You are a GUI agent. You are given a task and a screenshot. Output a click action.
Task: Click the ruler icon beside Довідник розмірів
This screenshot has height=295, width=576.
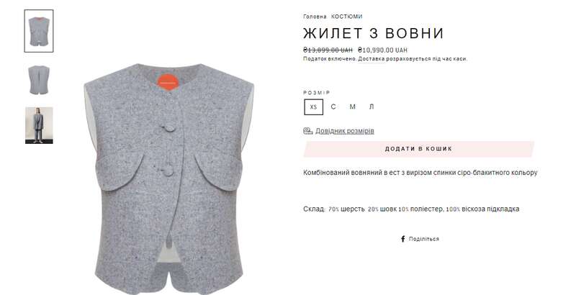[308, 131]
